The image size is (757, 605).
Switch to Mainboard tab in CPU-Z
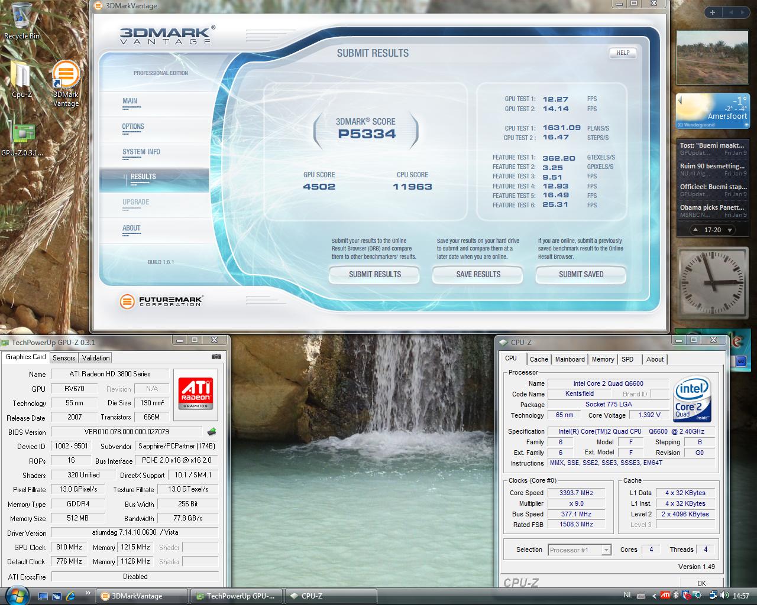(570, 359)
